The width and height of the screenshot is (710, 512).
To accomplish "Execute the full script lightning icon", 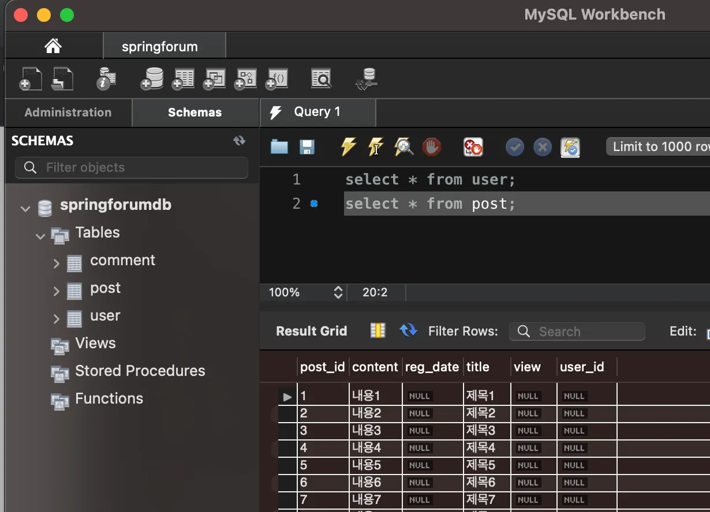I will pyautogui.click(x=348, y=147).
